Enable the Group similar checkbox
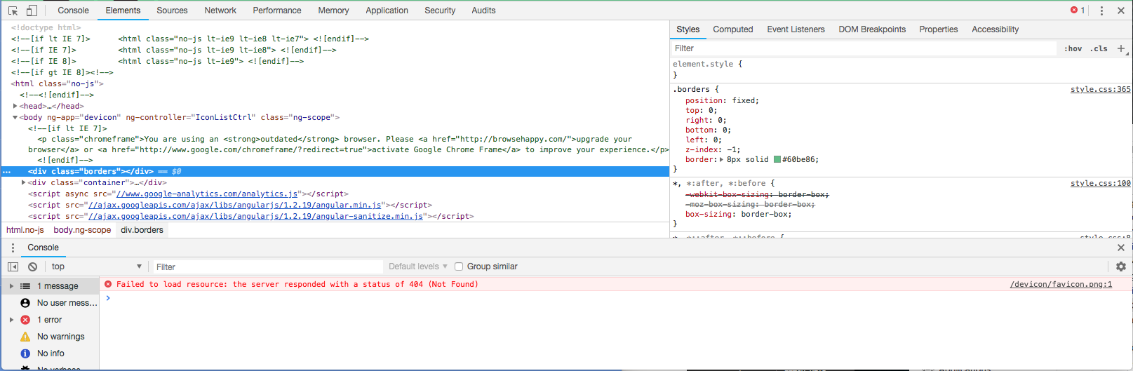This screenshot has width=1133, height=371. (x=459, y=267)
